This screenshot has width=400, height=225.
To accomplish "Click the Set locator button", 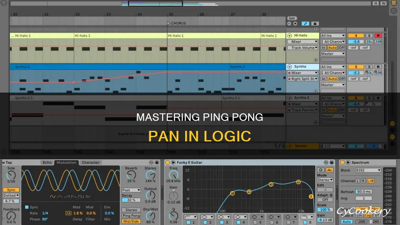I will click(x=292, y=18).
